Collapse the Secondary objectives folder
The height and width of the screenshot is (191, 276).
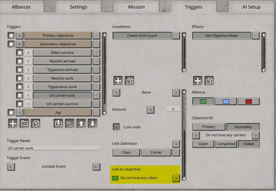pyautogui.click(x=20, y=44)
